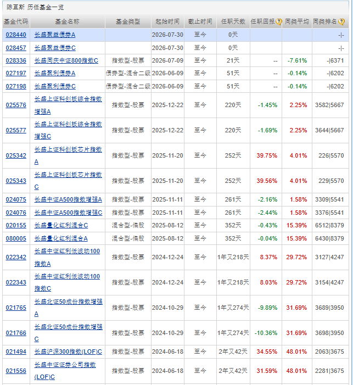The width and height of the screenshot is (353, 385).
Task: Open 长盛同庆中证800指数C fund page
Action: [66, 60]
